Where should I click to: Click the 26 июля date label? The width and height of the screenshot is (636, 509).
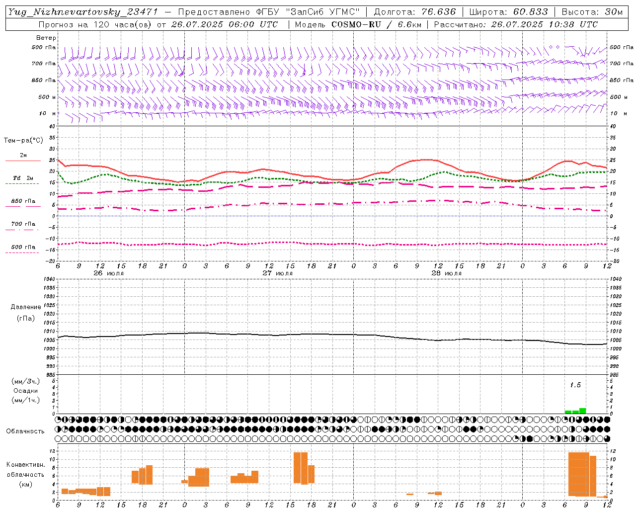click(109, 273)
